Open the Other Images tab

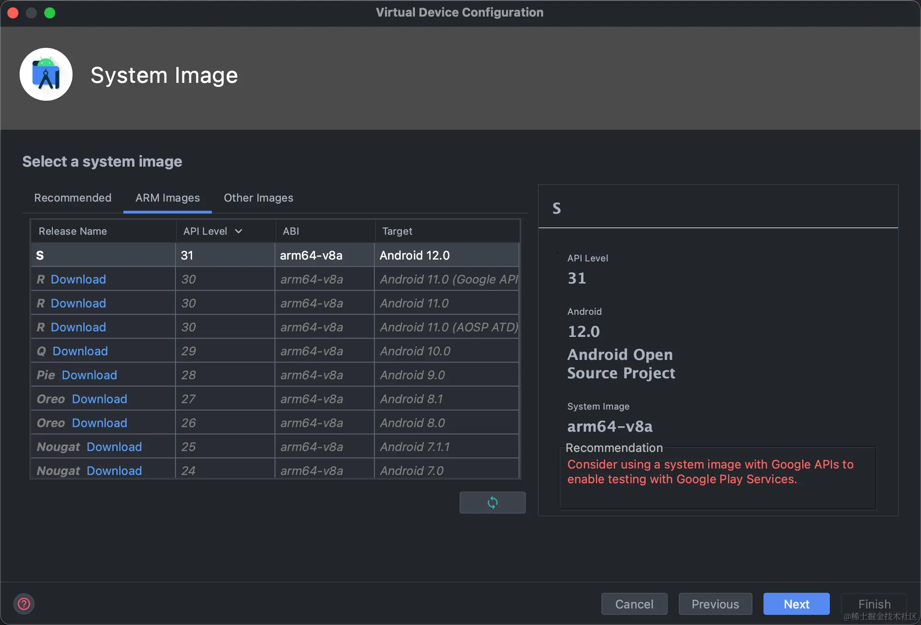258,198
